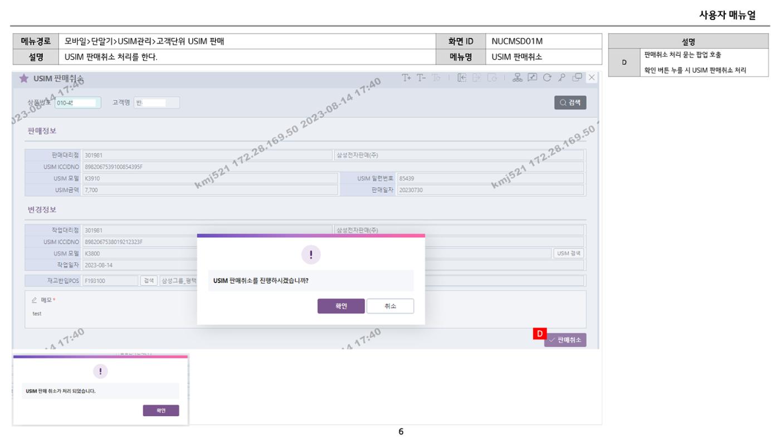The height and width of the screenshot is (439, 780).
Task: Click the 메모 text area containing 'test'
Action: tap(305, 314)
